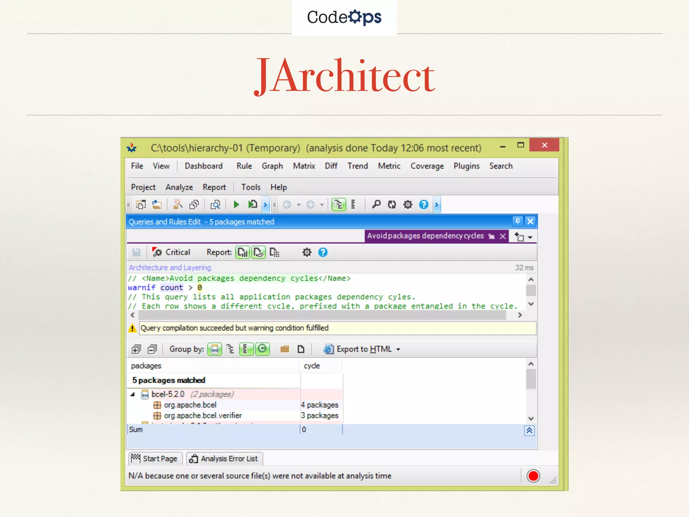Switch to the Start Page tab

(x=155, y=458)
